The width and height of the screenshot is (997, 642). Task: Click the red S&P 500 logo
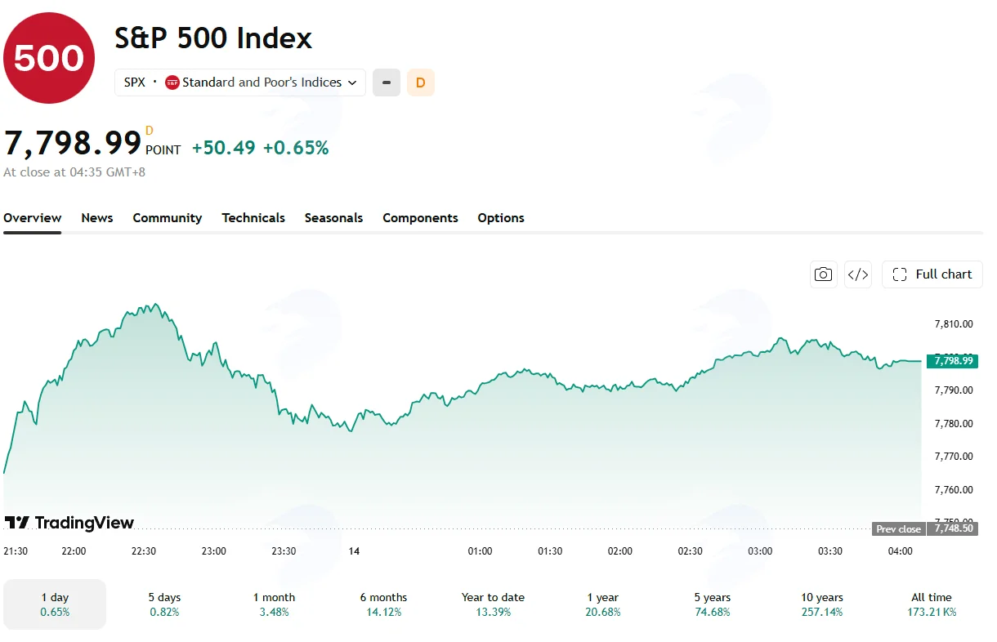[x=49, y=58]
